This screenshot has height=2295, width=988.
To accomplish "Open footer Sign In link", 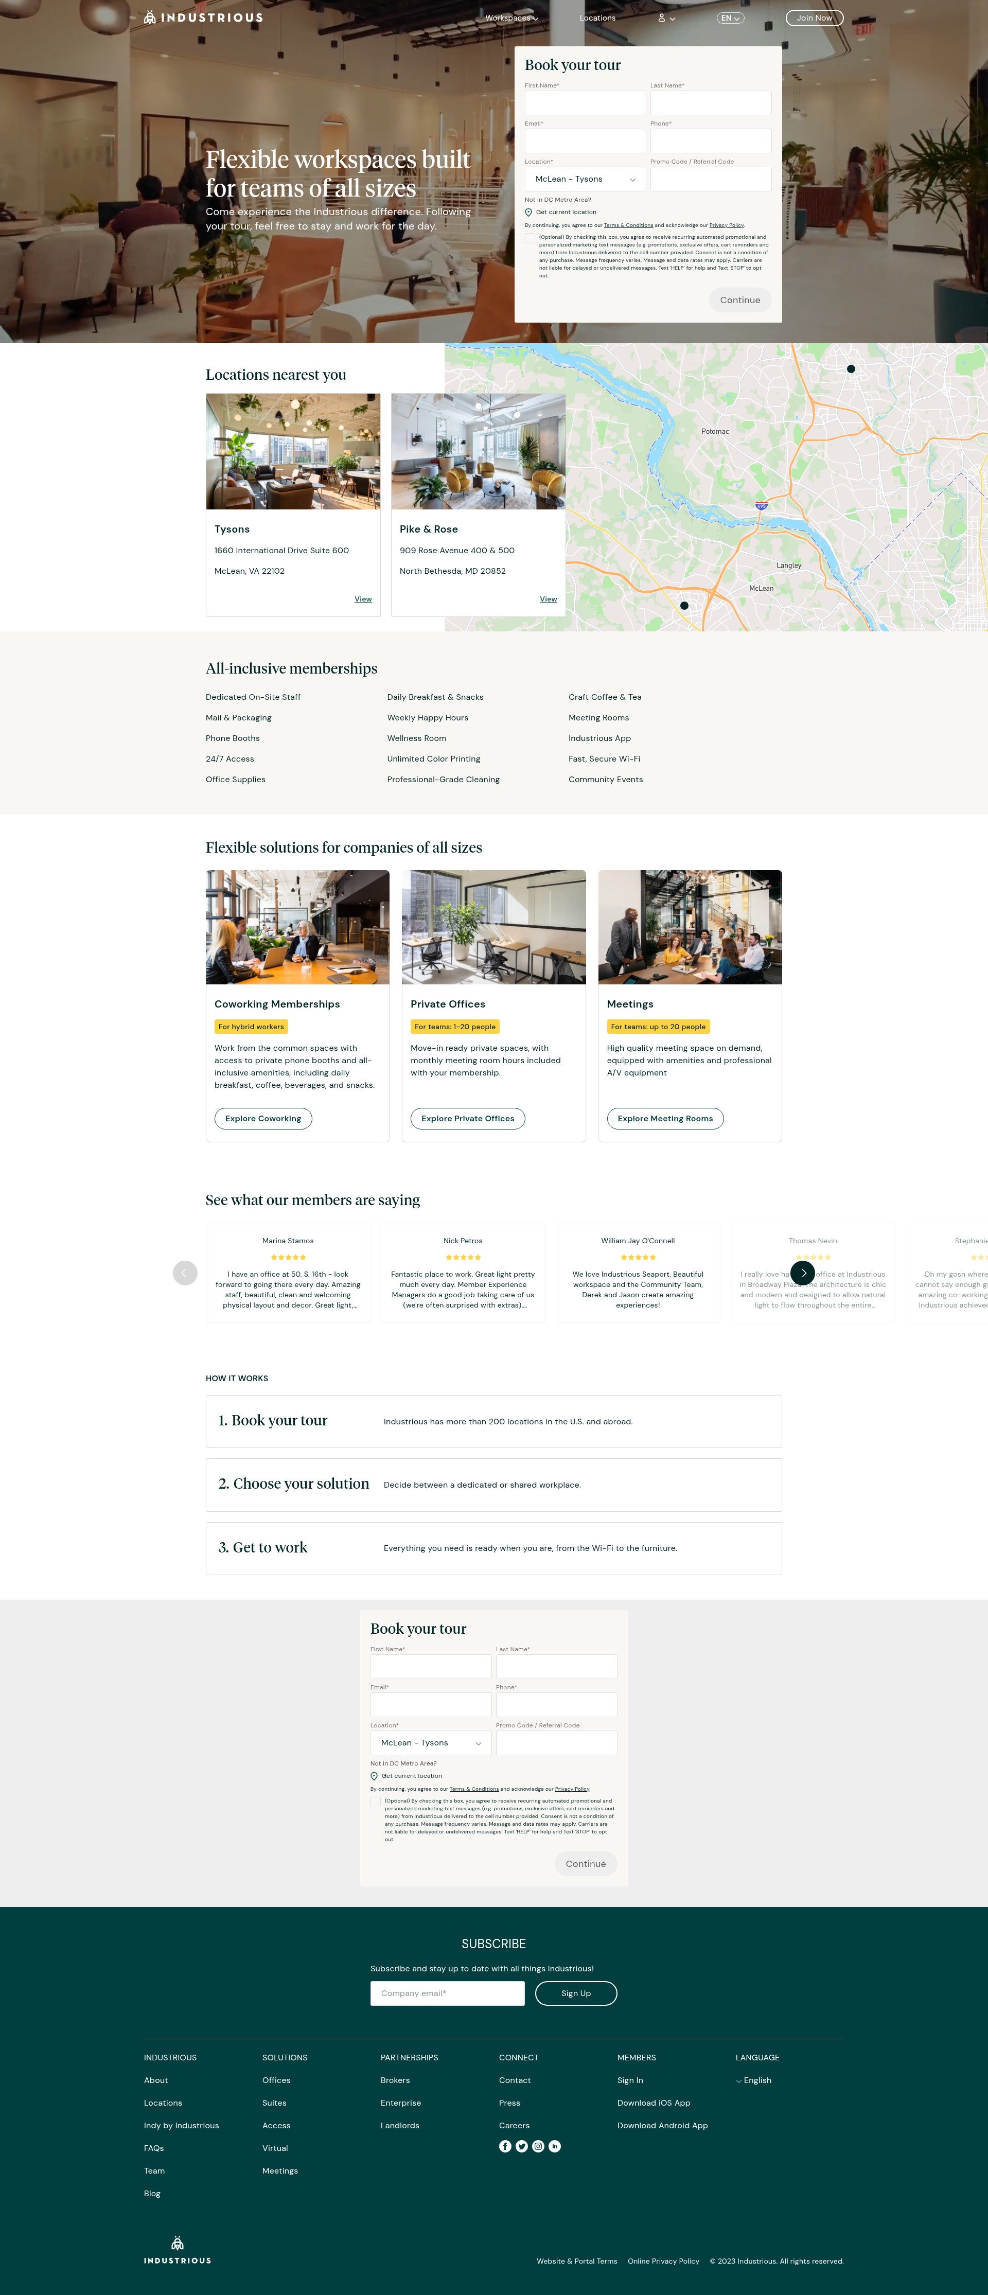I will 630,2080.
